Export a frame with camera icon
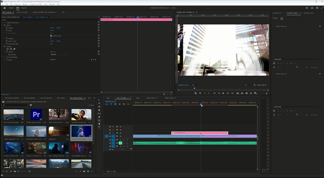This screenshot has height=178, width=324. click(x=247, y=93)
